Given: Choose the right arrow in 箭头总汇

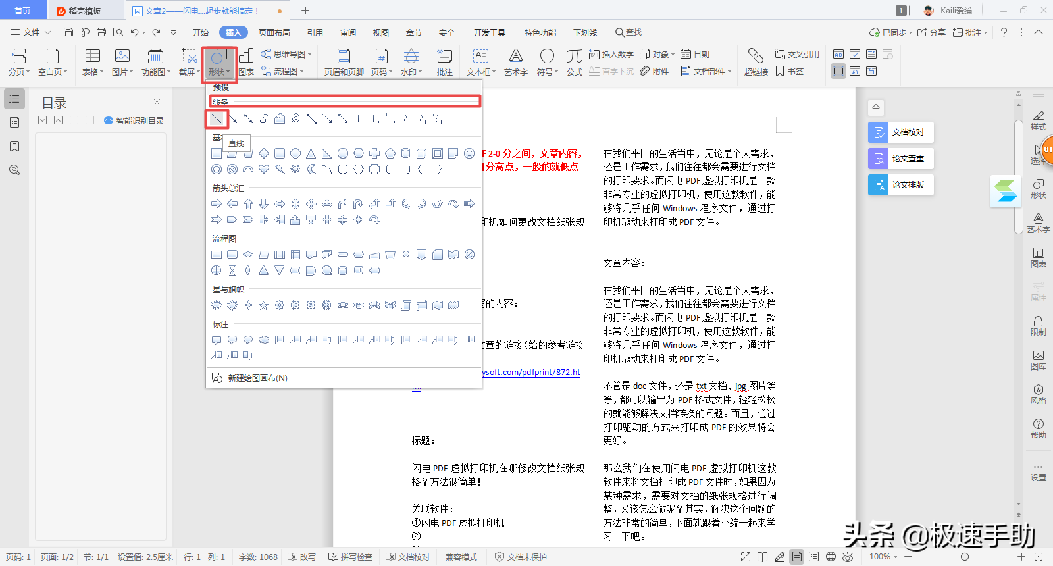Looking at the screenshot, I should (217, 204).
